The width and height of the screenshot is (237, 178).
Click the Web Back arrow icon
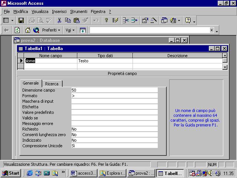pyautogui.click(x=6, y=30)
